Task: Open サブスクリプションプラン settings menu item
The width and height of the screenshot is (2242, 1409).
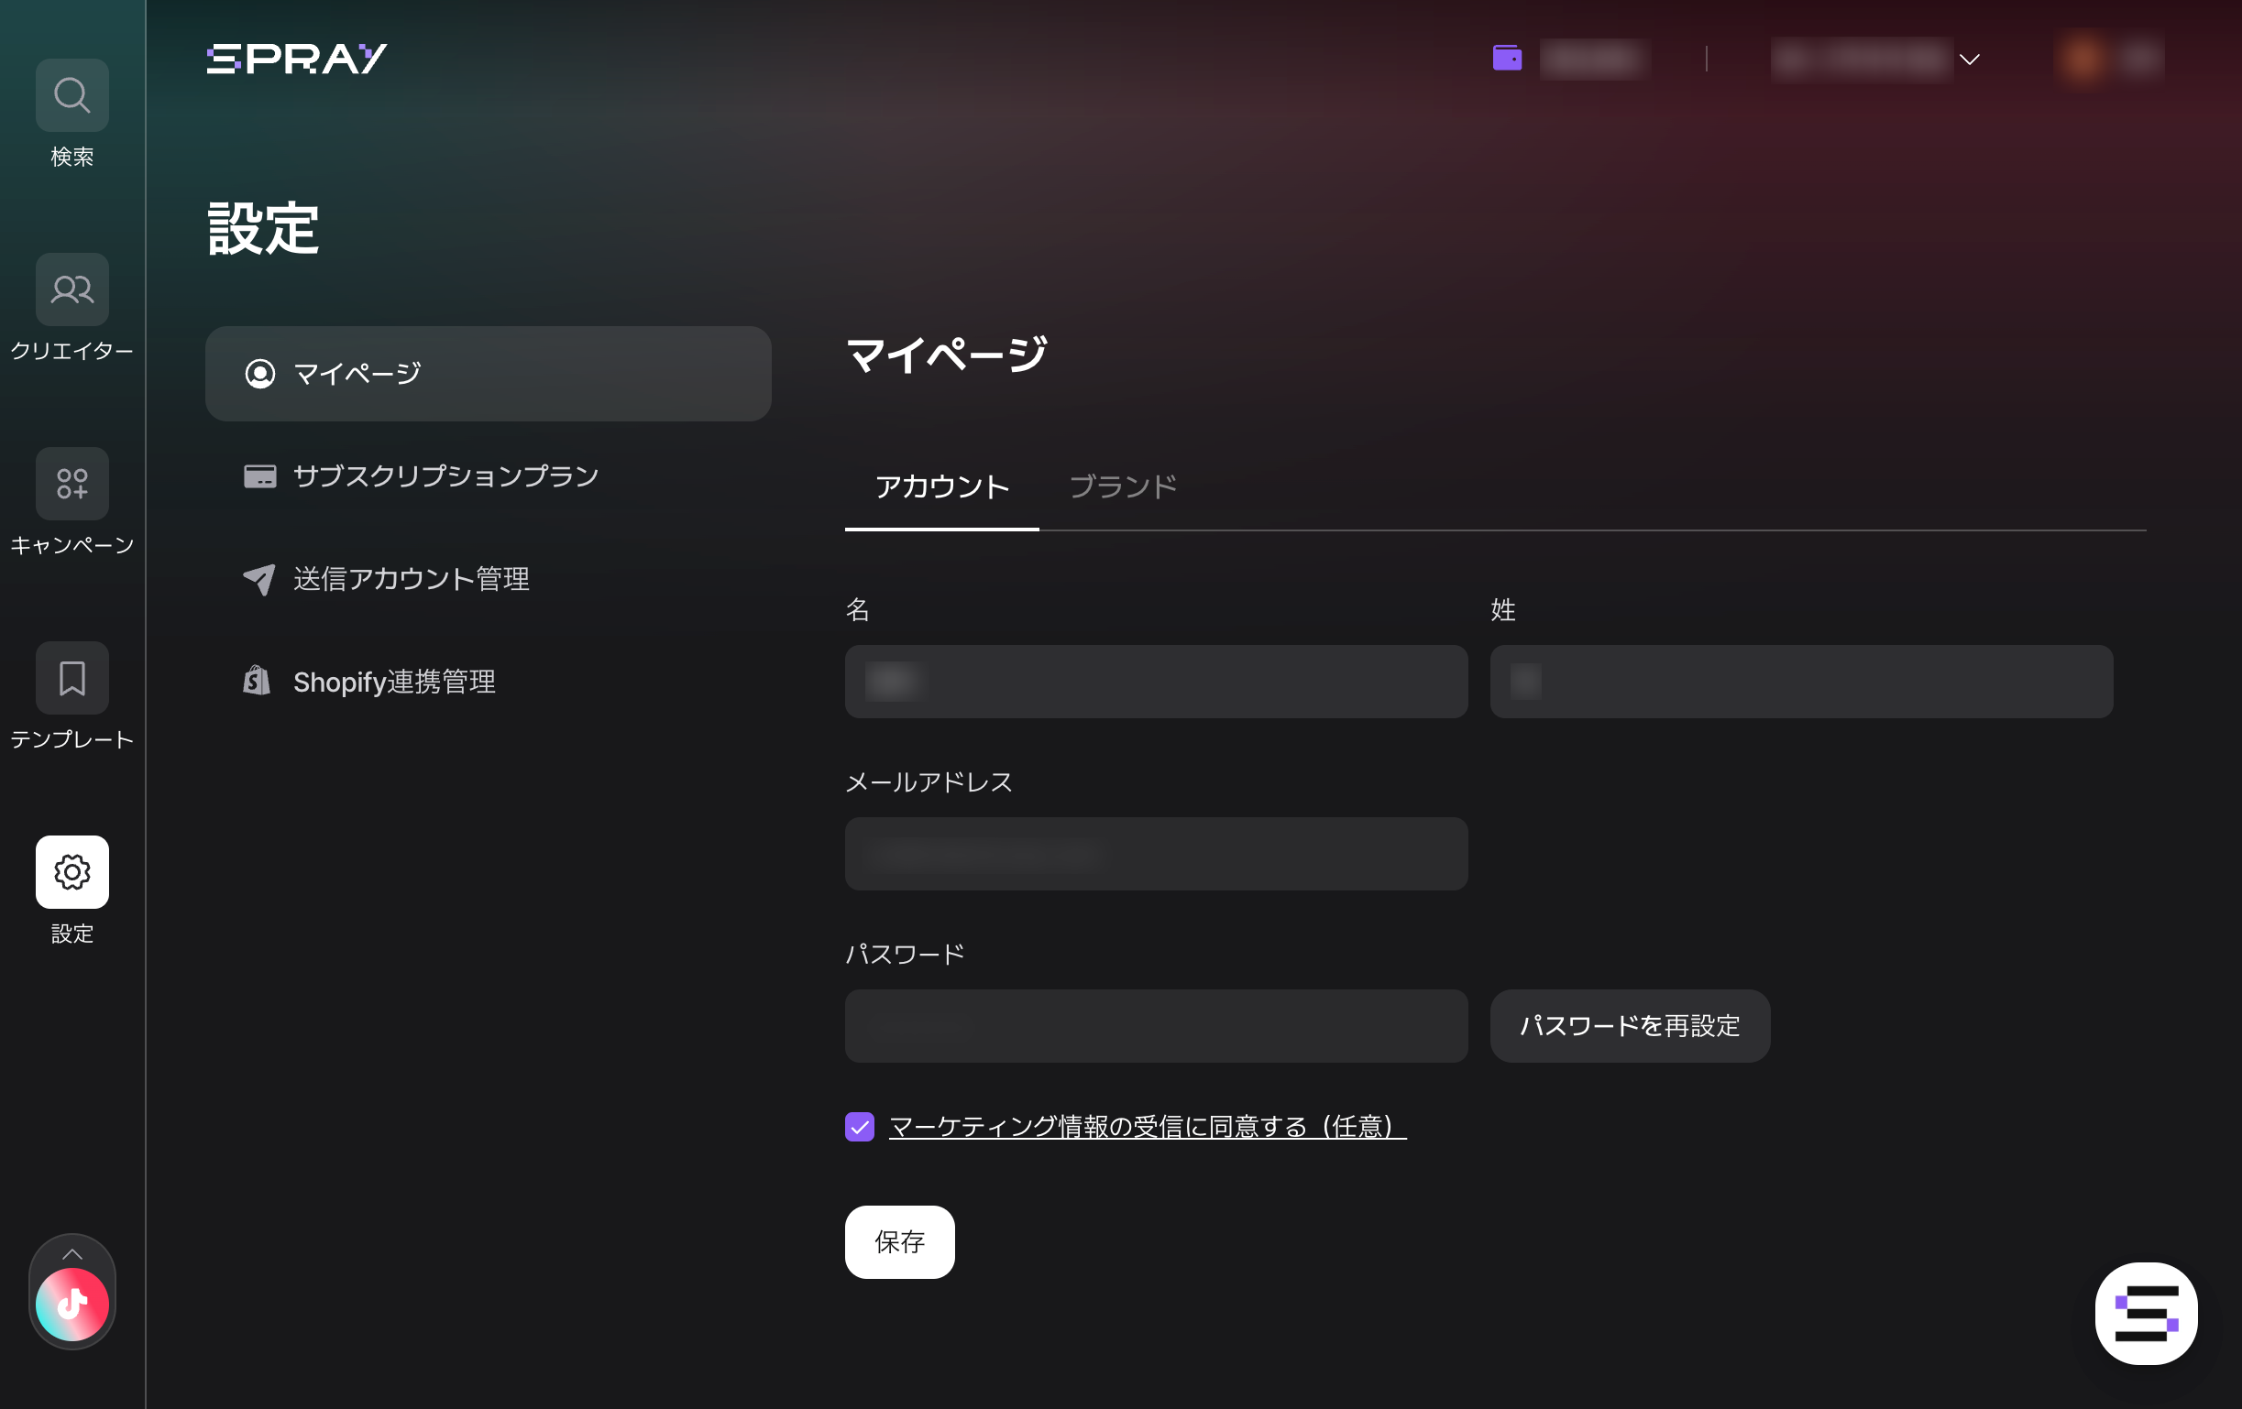Action: (445, 476)
